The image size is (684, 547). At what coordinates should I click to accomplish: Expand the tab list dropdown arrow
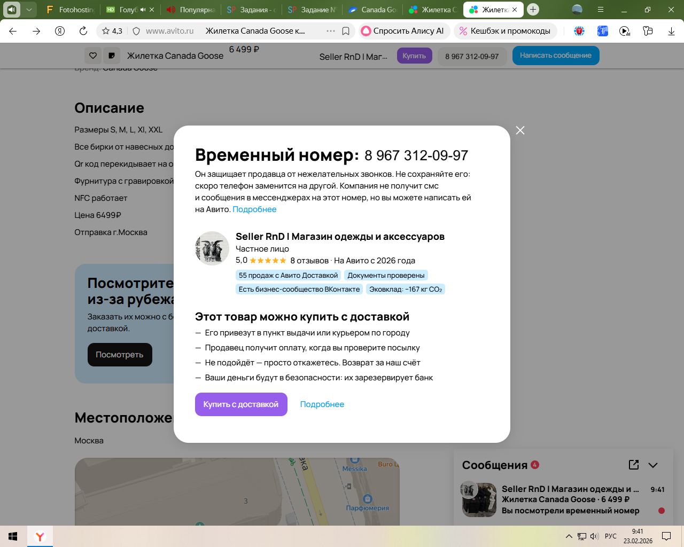(29, 10)
